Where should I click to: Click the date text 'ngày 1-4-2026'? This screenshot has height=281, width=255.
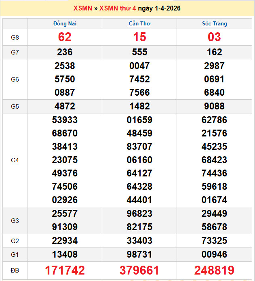(159, 8)
